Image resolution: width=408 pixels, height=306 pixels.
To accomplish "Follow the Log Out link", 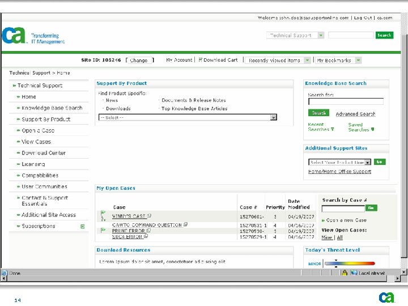I will click(x=363, y=18).
